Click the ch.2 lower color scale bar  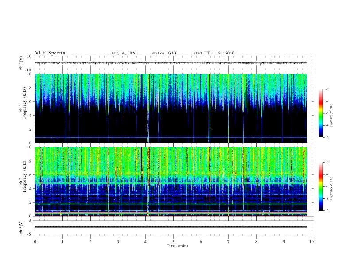(320, 186)
